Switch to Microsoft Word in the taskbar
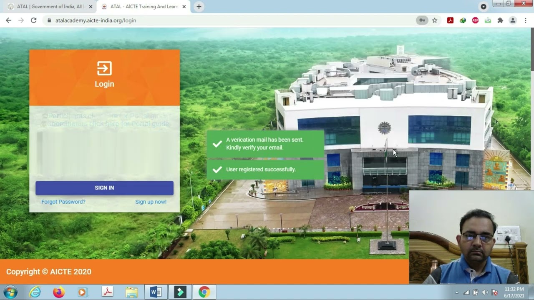This screenshot has width=534, height=300. pos(156,292)
